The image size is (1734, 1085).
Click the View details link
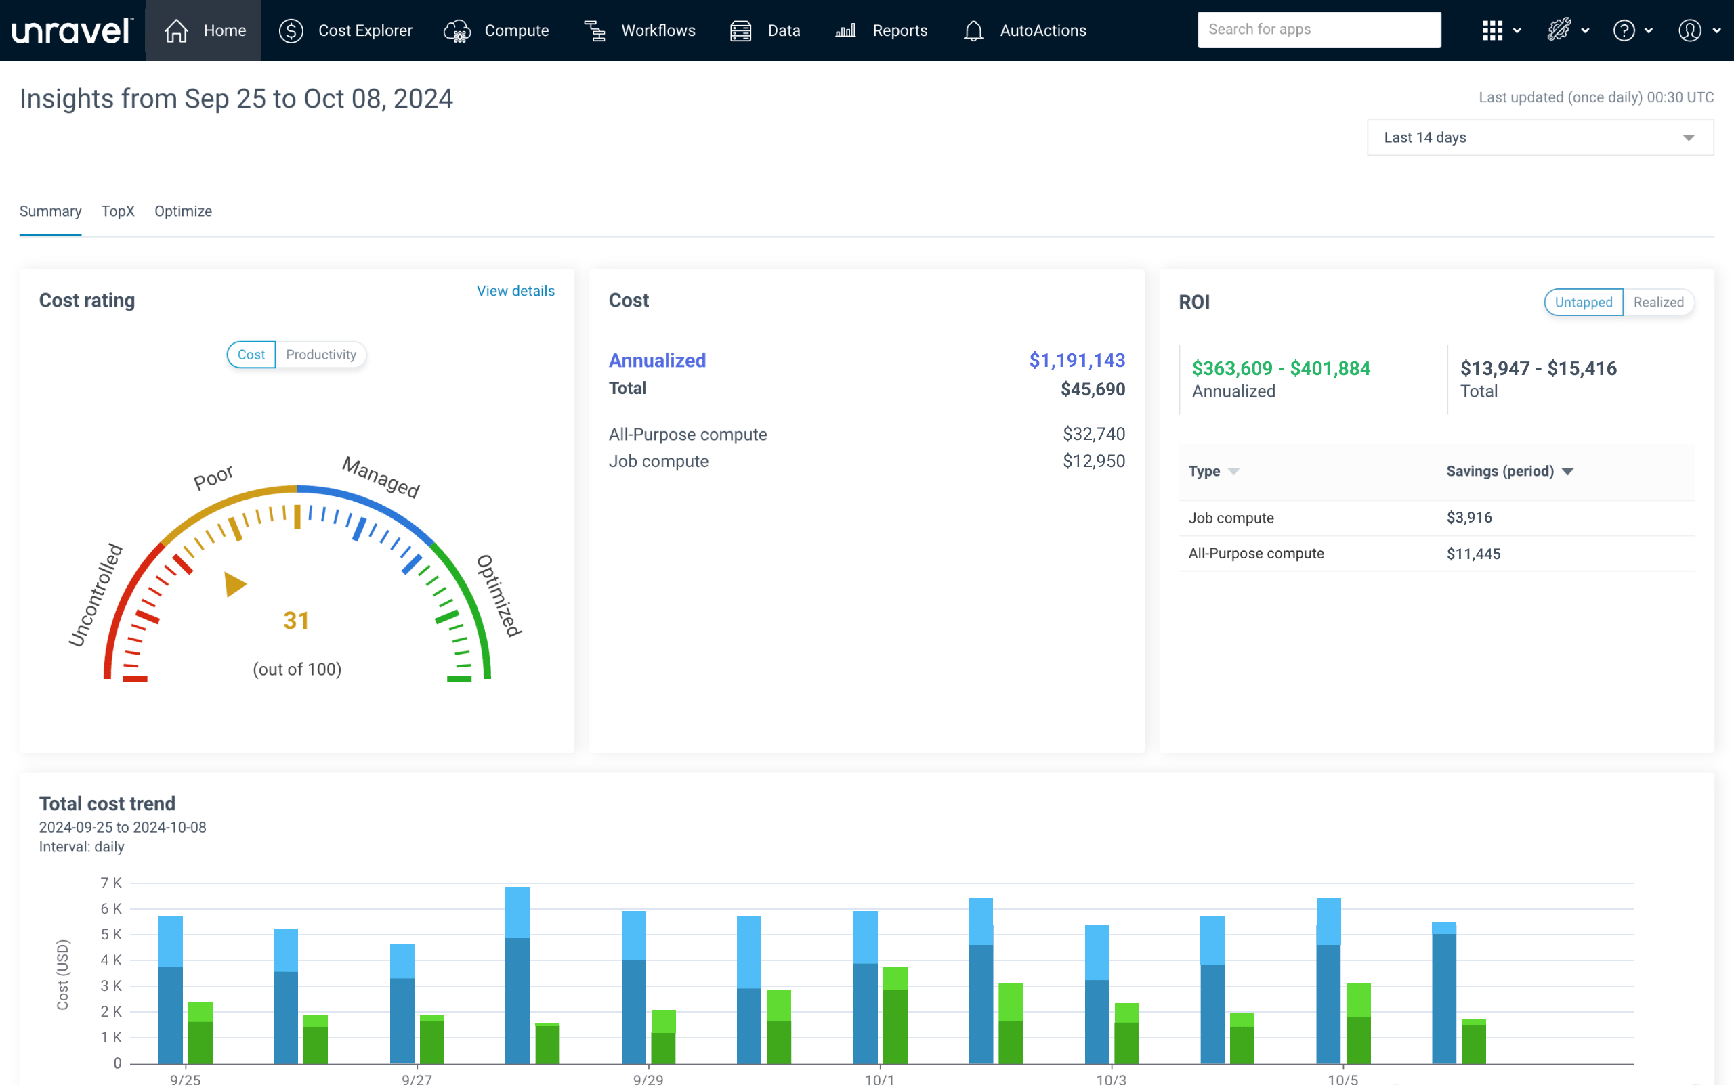(x=515, y=290)
